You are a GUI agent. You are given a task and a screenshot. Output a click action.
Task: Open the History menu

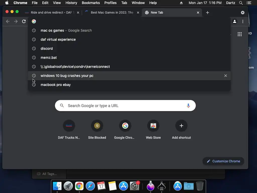pyautogui.click(x=71, y=3)
